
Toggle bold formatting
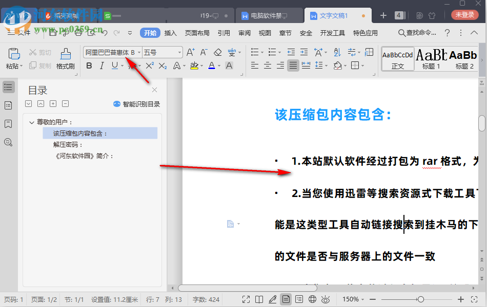pos(88,65)
